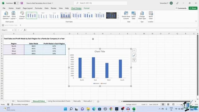Switch to Normal view in status bar
Image resolution: width=199 pixels, height=112 pixels.
pos(163,105)
